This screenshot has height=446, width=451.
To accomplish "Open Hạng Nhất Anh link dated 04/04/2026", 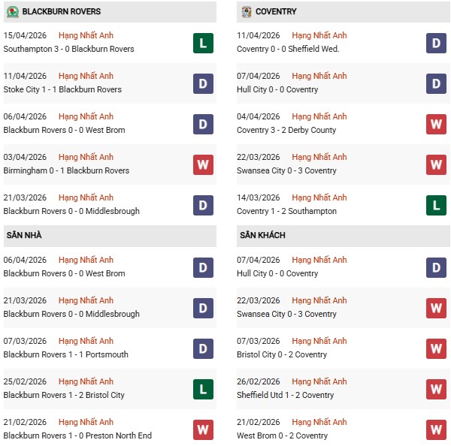I will (319, 117).
